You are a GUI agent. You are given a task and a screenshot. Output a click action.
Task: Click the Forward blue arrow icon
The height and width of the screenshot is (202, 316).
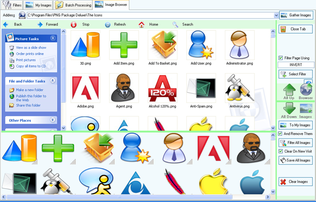40,25
